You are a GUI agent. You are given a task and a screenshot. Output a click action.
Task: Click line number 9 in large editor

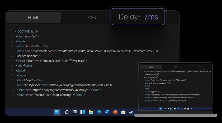12,71
